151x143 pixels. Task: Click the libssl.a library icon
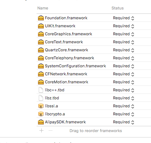pyautogui.click(x=41, y=106)
